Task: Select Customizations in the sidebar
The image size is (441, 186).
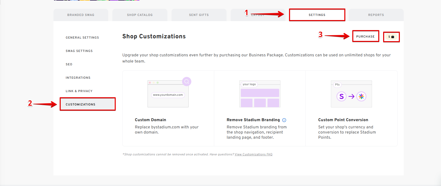Action: tap(80, 104)
